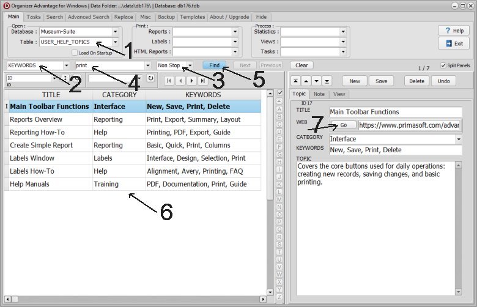Move to bottom record in detail panel
Screen dimensions: 477x307
327,81
